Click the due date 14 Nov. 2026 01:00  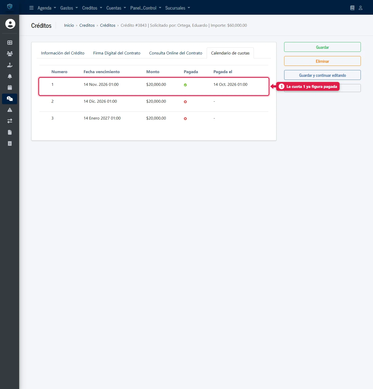[x=101, y=84]
